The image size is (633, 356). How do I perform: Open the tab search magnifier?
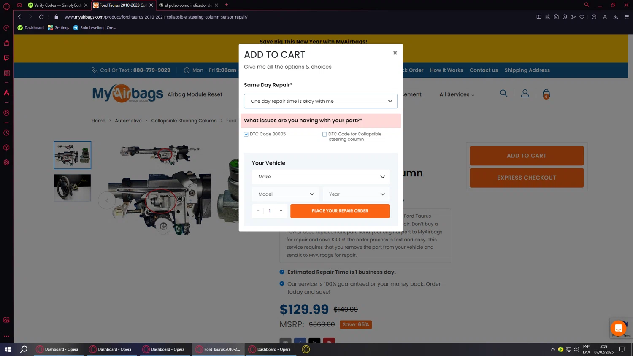point(587,5)
